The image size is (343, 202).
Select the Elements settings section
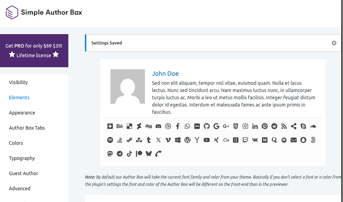point(19,98)
